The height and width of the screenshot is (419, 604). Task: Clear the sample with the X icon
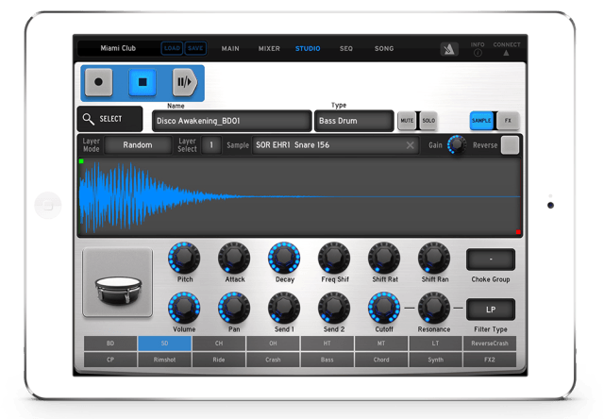tap(411, 145)
